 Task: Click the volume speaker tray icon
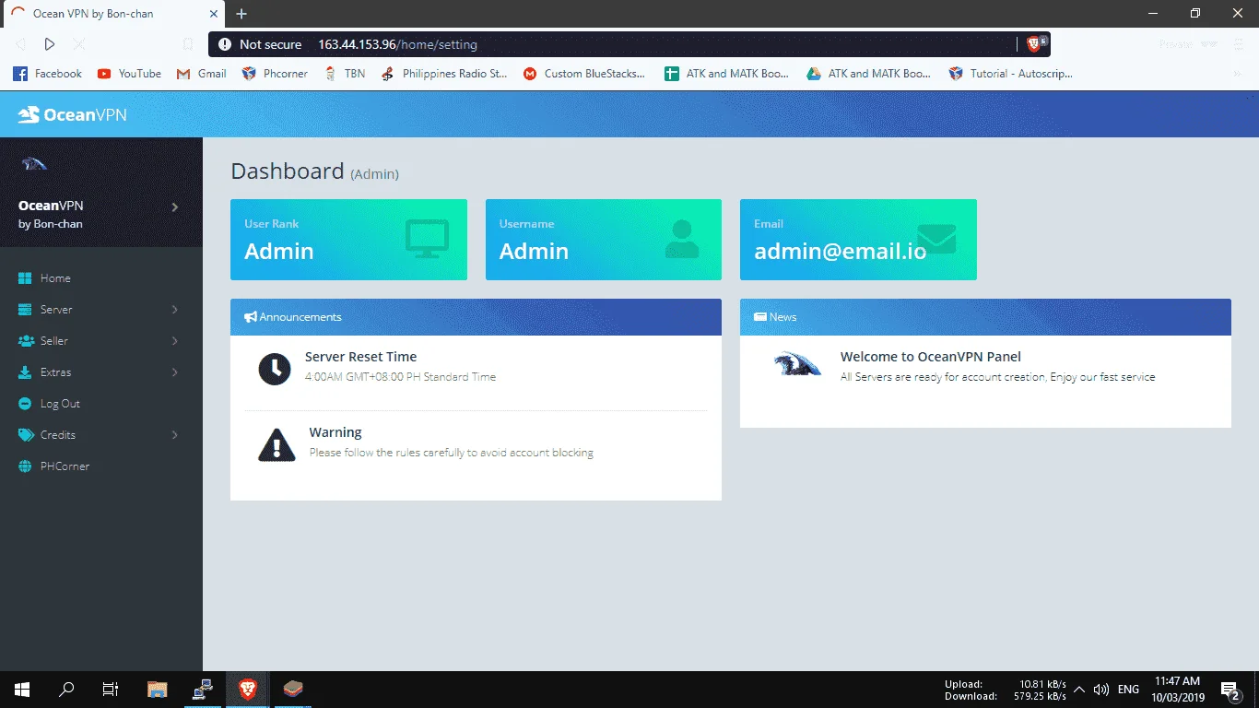coord(1101,690)
